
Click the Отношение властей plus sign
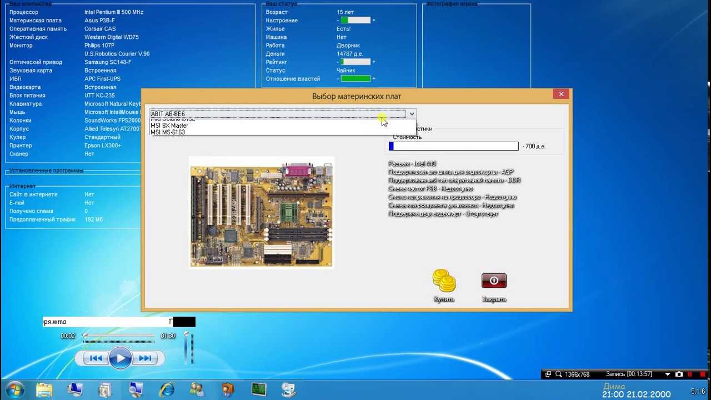[x=374, y=79]
